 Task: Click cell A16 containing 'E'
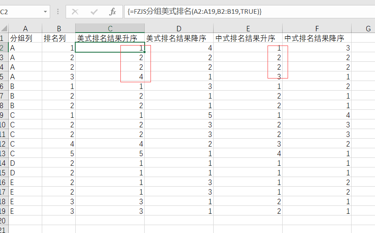[x=26, y=182]
